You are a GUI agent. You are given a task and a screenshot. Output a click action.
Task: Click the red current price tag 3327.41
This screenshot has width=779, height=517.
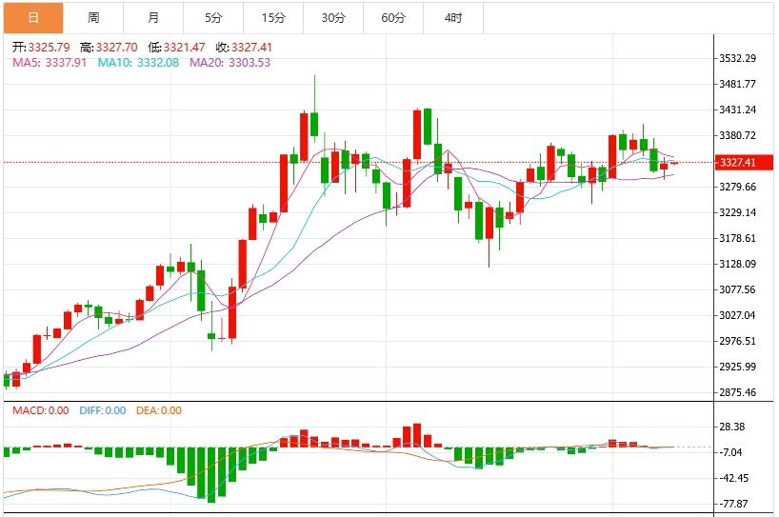pyautogui.click(x=744, y=163)
